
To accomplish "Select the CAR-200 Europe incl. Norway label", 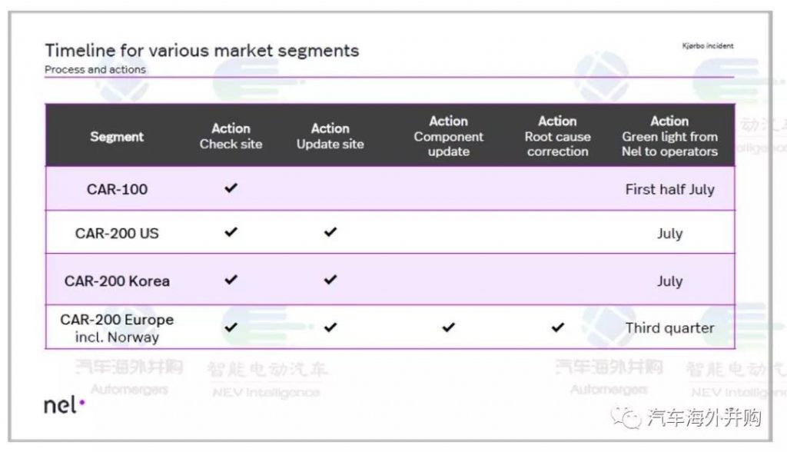I will (x=117, y=328).
